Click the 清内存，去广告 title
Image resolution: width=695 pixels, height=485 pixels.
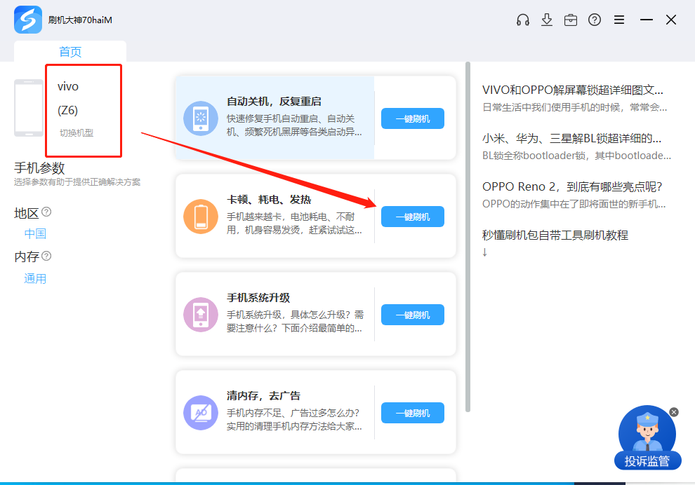point(263,395)
